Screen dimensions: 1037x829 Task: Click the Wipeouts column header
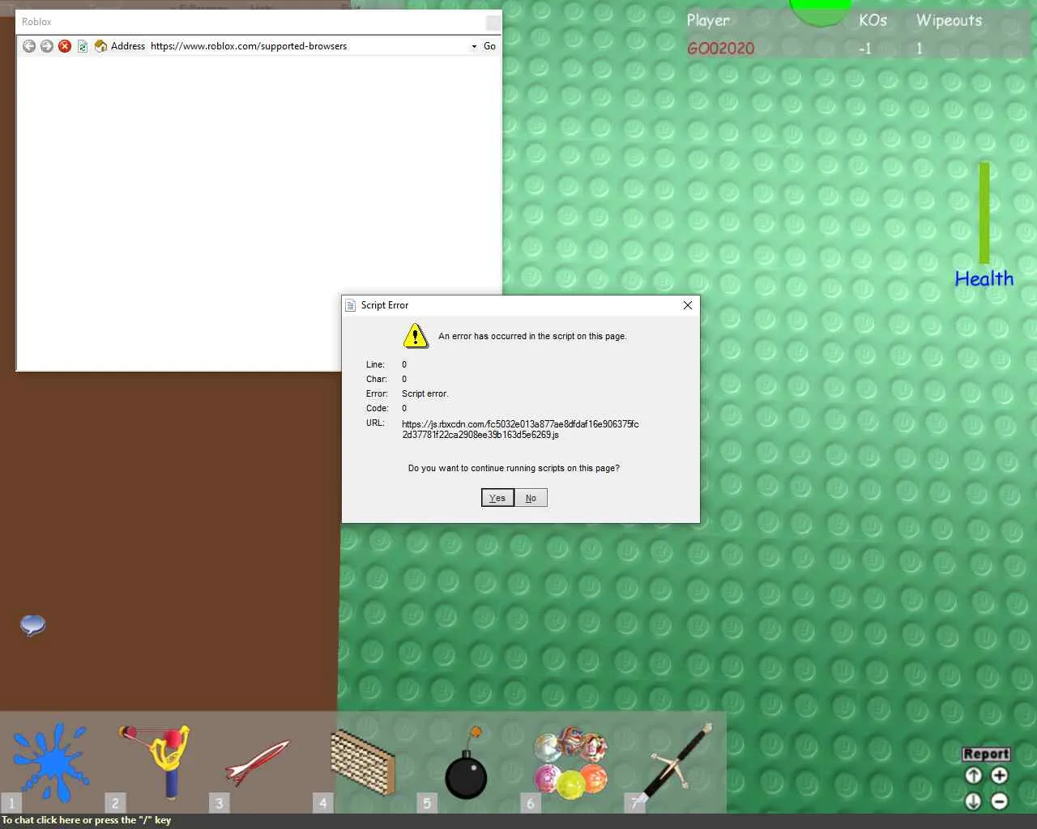point(949,21)
